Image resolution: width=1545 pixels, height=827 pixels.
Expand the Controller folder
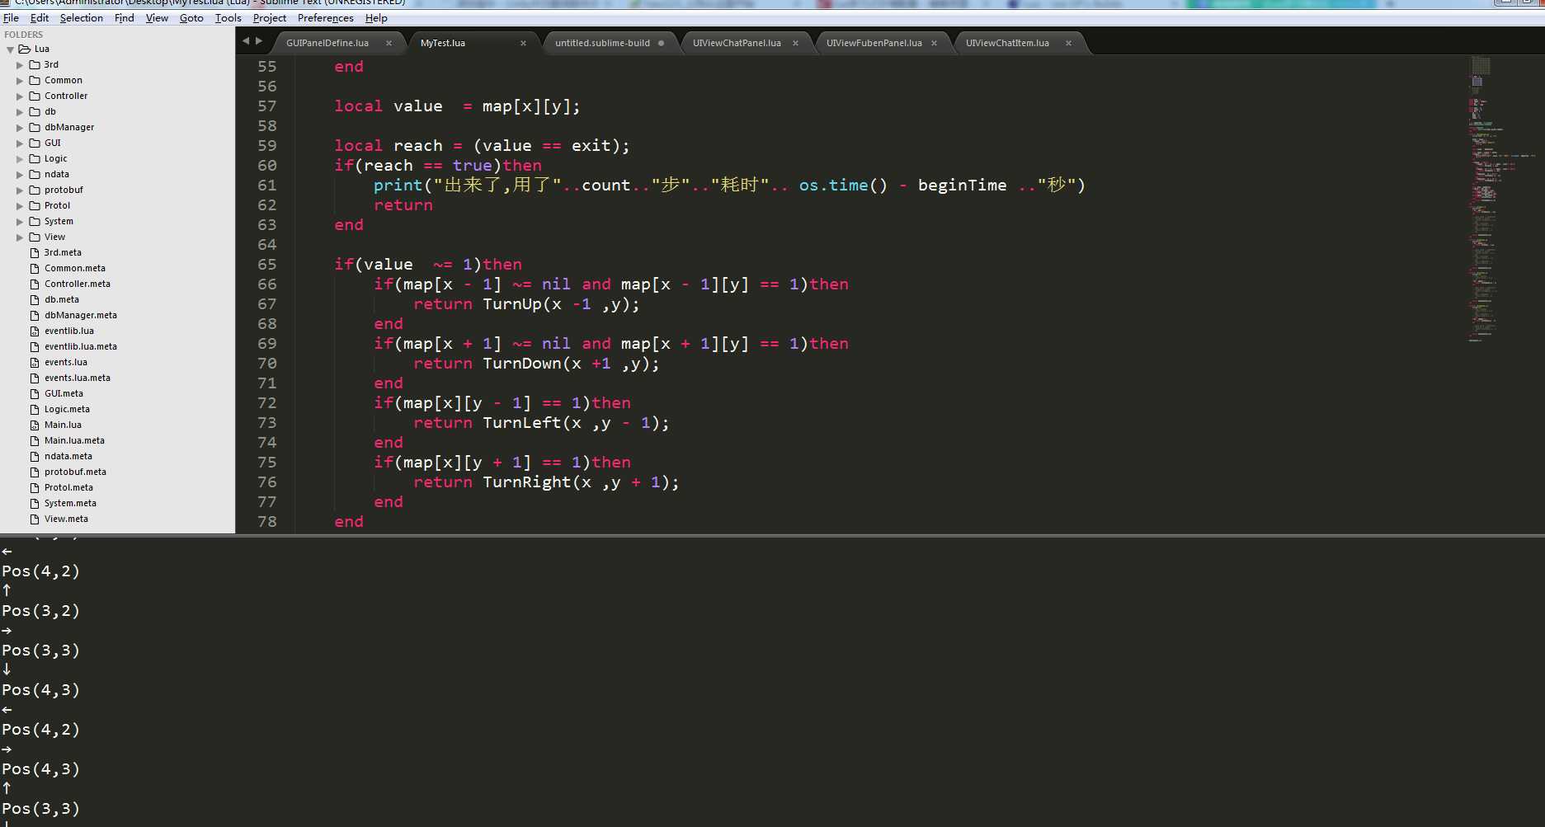(x=20, y=96)
